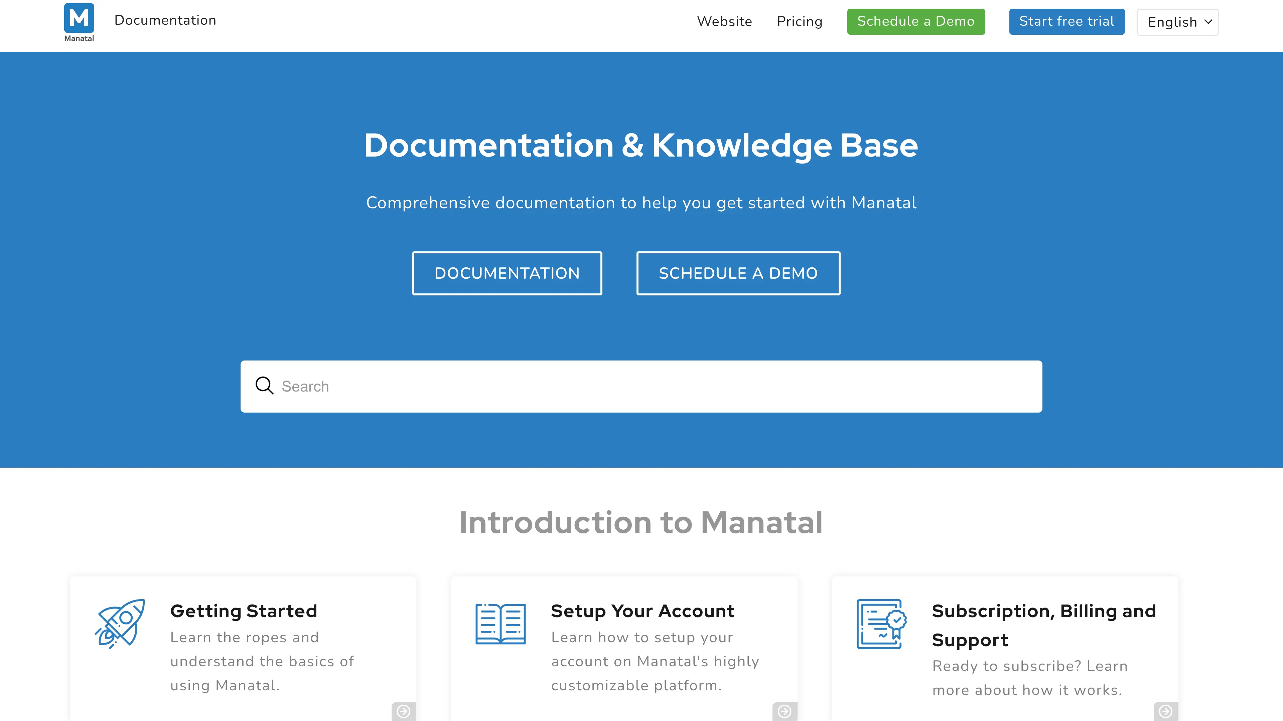
Task: Click the open book Setup icon
Action: (500, 624)
